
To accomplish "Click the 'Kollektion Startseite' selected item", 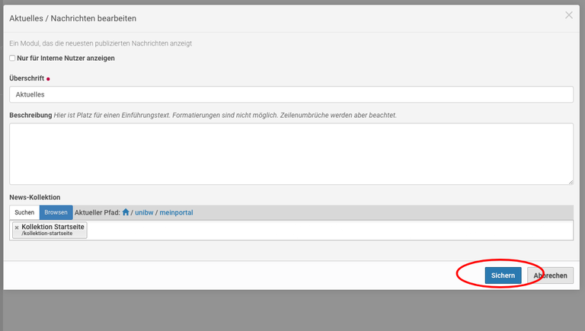I will (x=50, y=230).
